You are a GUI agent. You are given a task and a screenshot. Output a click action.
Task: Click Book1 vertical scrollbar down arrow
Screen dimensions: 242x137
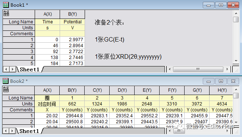tap(236, 61)
